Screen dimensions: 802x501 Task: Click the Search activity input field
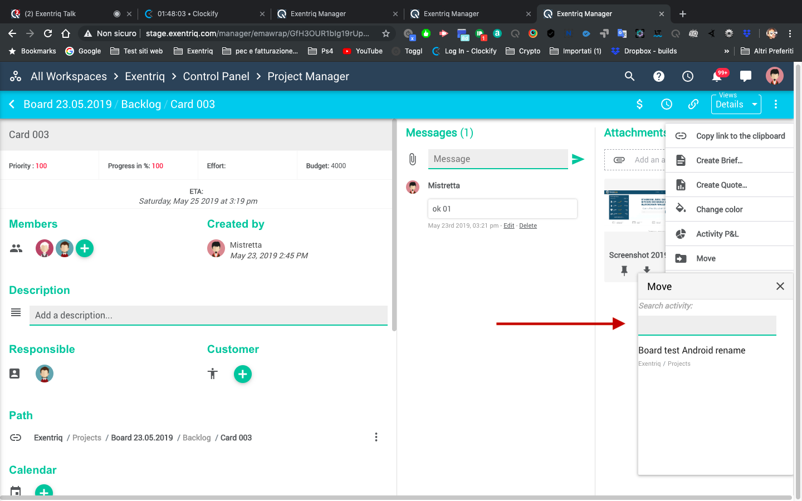point(706,326)
